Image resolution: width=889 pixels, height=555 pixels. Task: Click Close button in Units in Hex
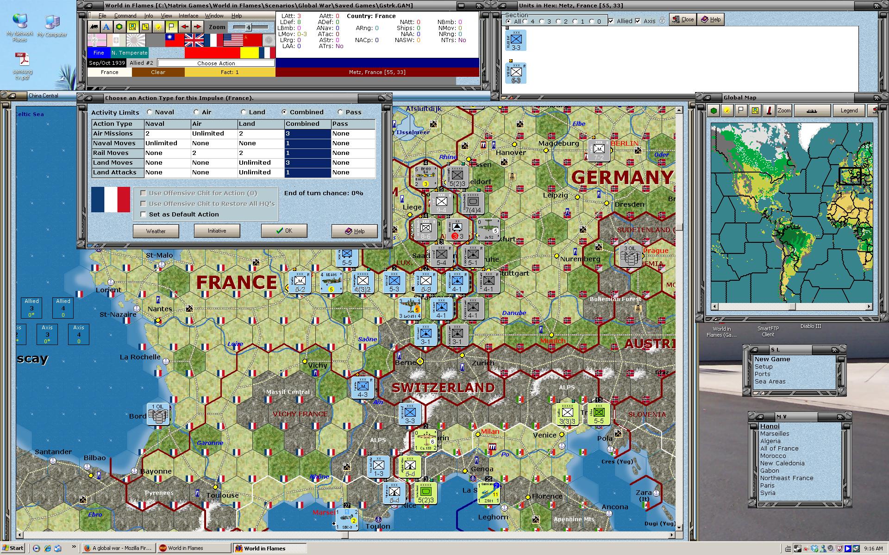pos(682,19)
